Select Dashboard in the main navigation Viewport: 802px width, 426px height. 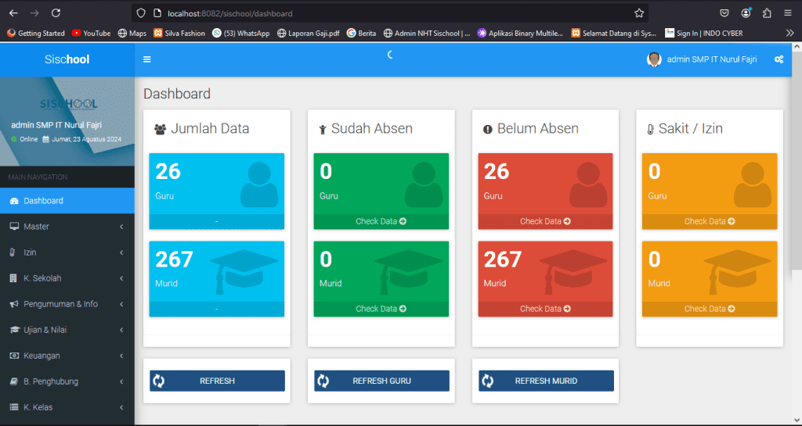(43, 201)
